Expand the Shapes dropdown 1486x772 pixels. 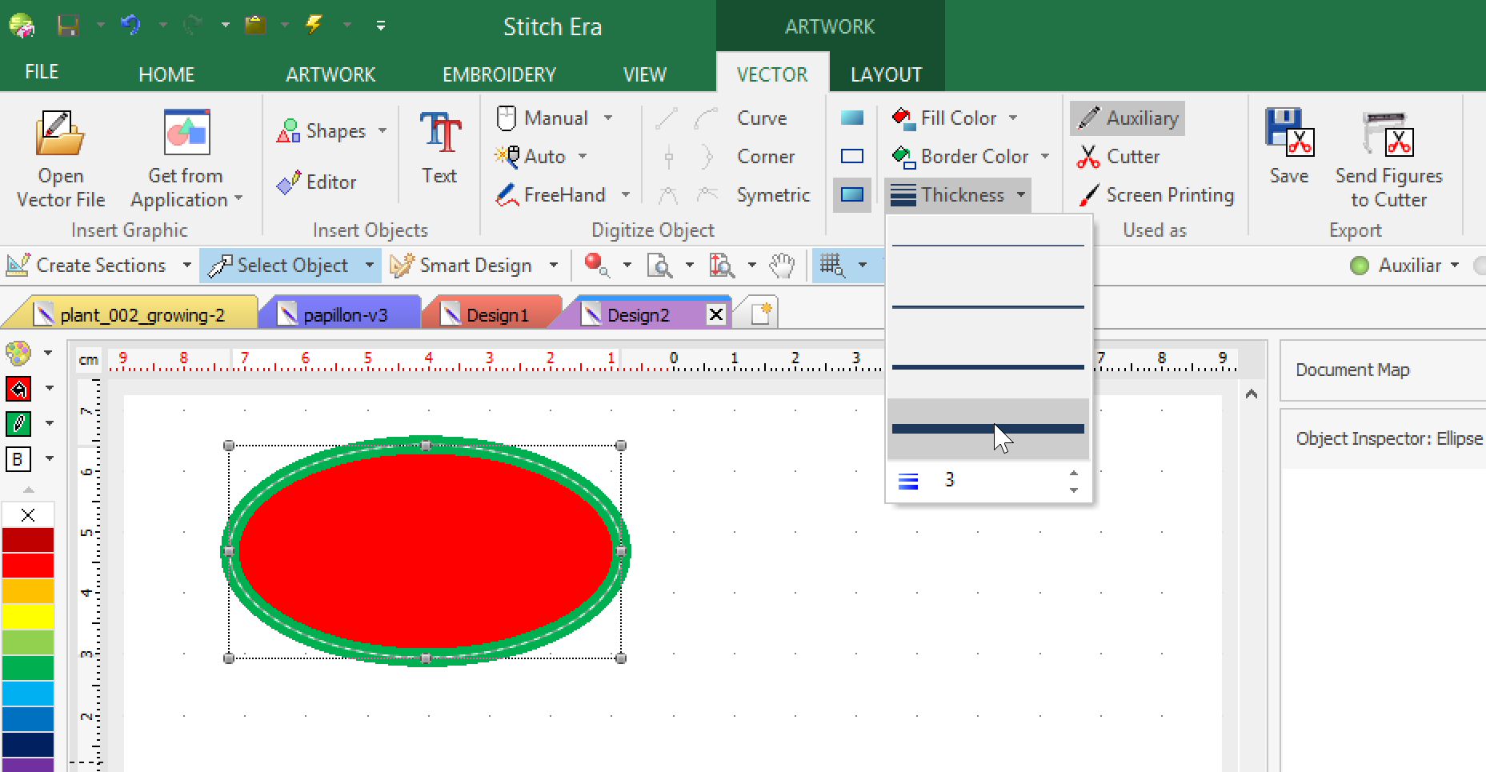click(383, 131)
